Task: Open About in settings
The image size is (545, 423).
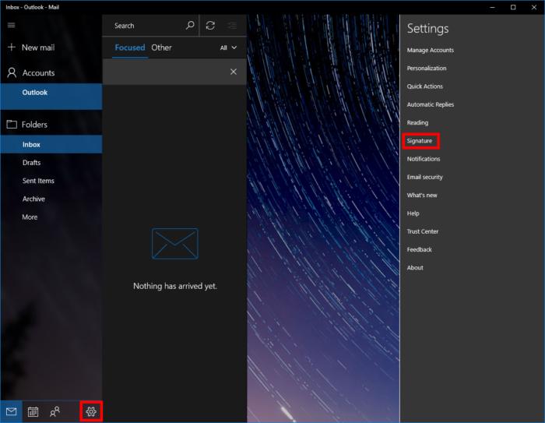Action: click(x=415, y=267)
